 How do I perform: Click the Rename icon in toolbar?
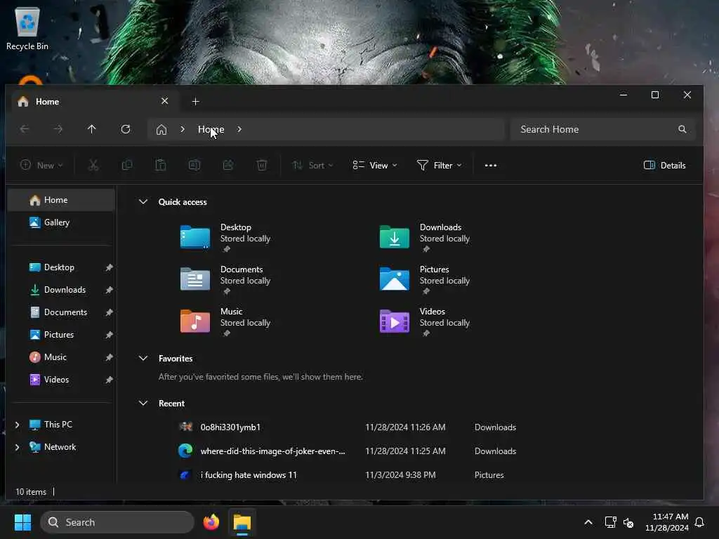pyautogui.click(x=194, y=165)
